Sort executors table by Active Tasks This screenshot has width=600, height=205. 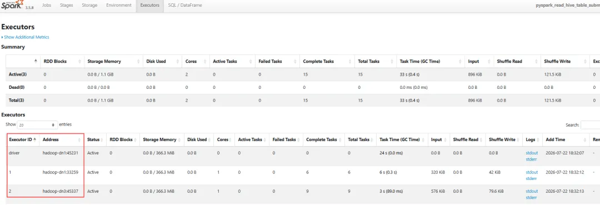[252, 139]
